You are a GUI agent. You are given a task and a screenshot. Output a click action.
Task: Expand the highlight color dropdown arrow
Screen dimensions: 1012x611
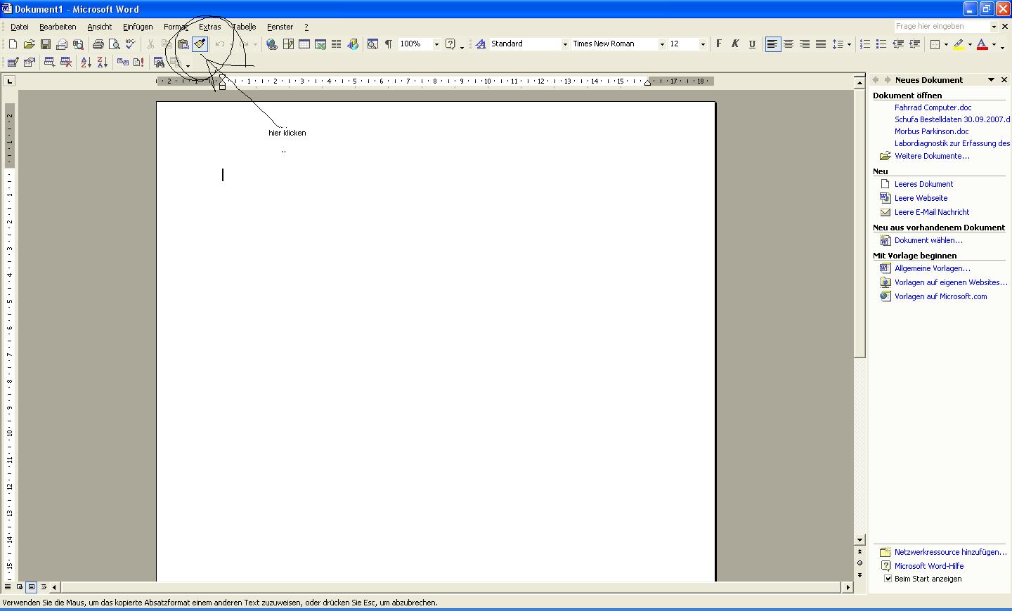(970, 44)
